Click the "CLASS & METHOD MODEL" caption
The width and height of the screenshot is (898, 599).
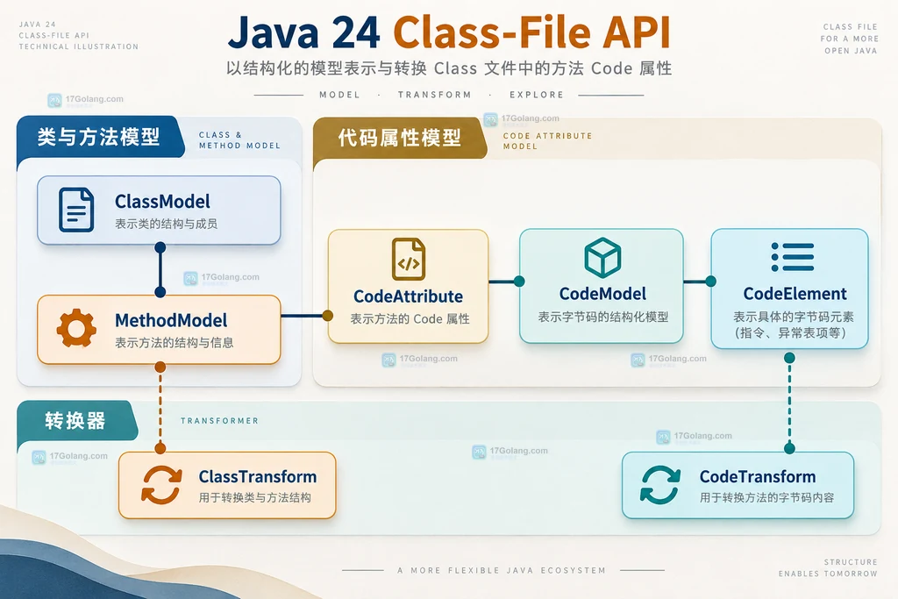(239, 140)
